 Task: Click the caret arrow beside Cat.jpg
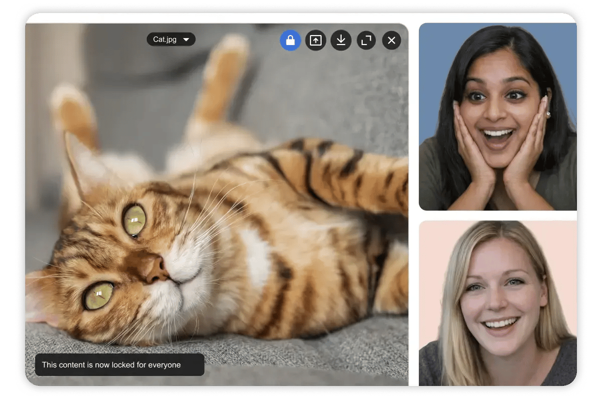[x=186, y=40]
